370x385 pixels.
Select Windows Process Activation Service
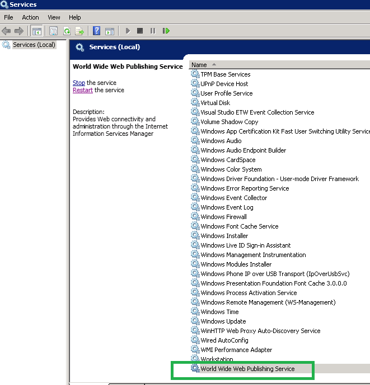coord(249,293)
